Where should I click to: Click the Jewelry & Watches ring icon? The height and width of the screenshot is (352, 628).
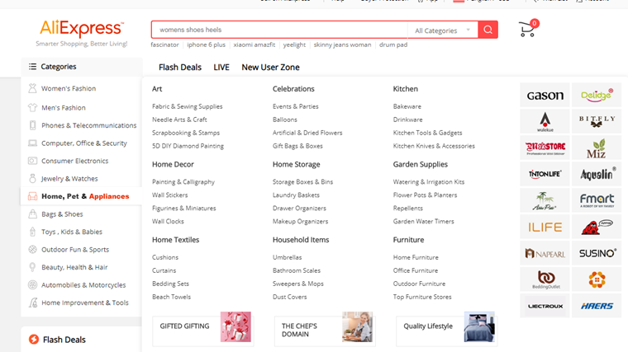pos(32,178)
